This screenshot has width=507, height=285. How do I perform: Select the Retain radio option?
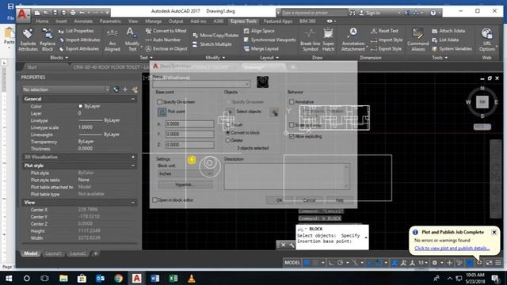(x=228, y=125)
